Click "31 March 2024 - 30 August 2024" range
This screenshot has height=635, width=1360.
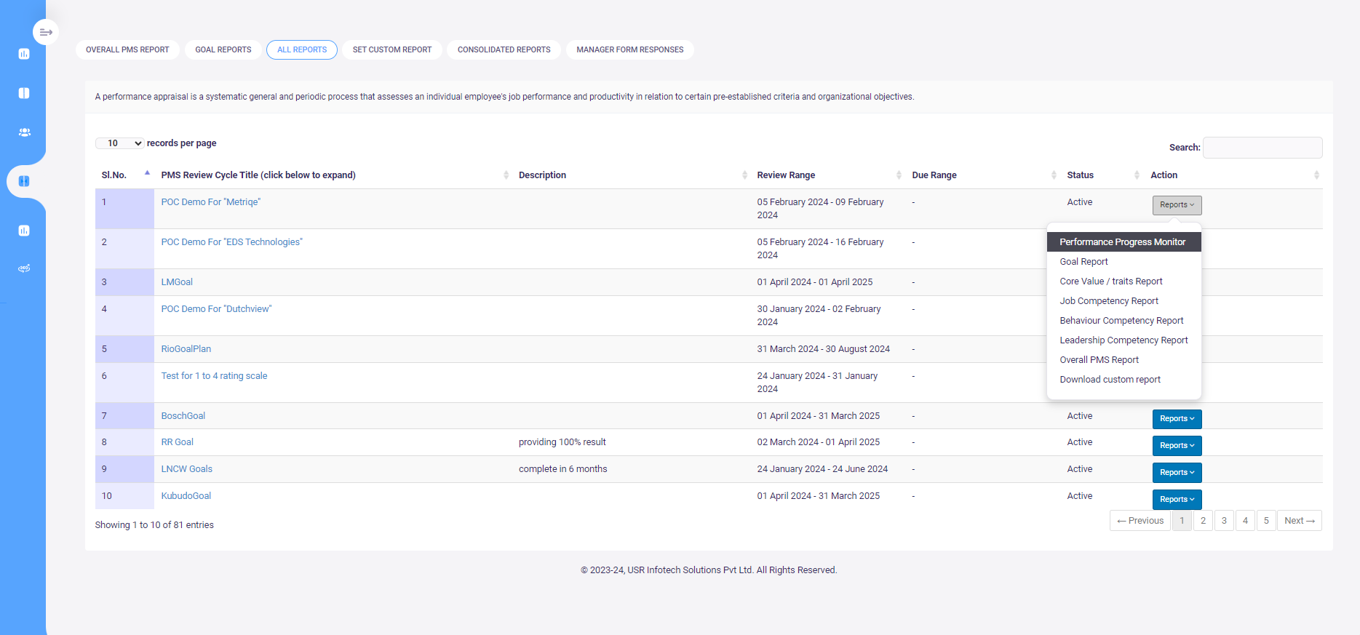tap(824, 349)
